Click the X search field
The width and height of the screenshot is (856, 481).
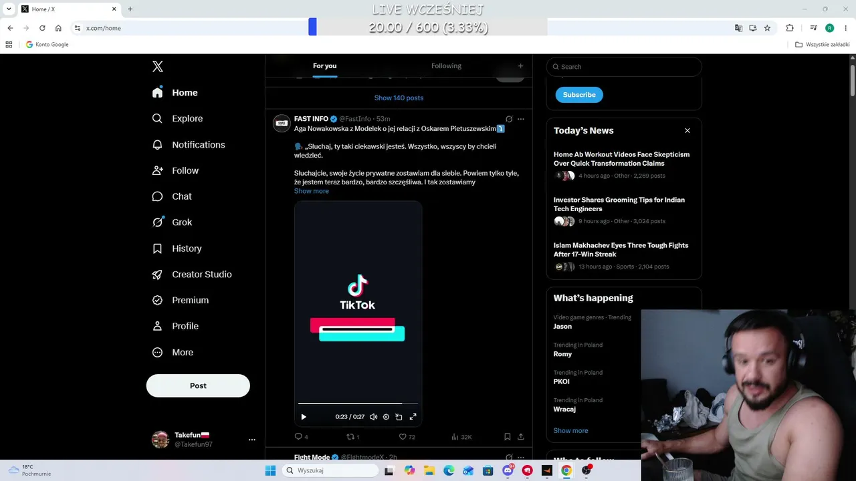tap(624, 67)
